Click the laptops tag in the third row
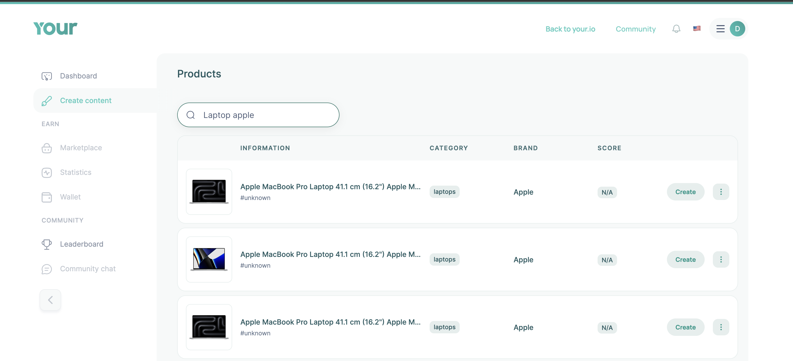This screenshot has height=361, width=793. pyautogui.click(x=445, y=327)
